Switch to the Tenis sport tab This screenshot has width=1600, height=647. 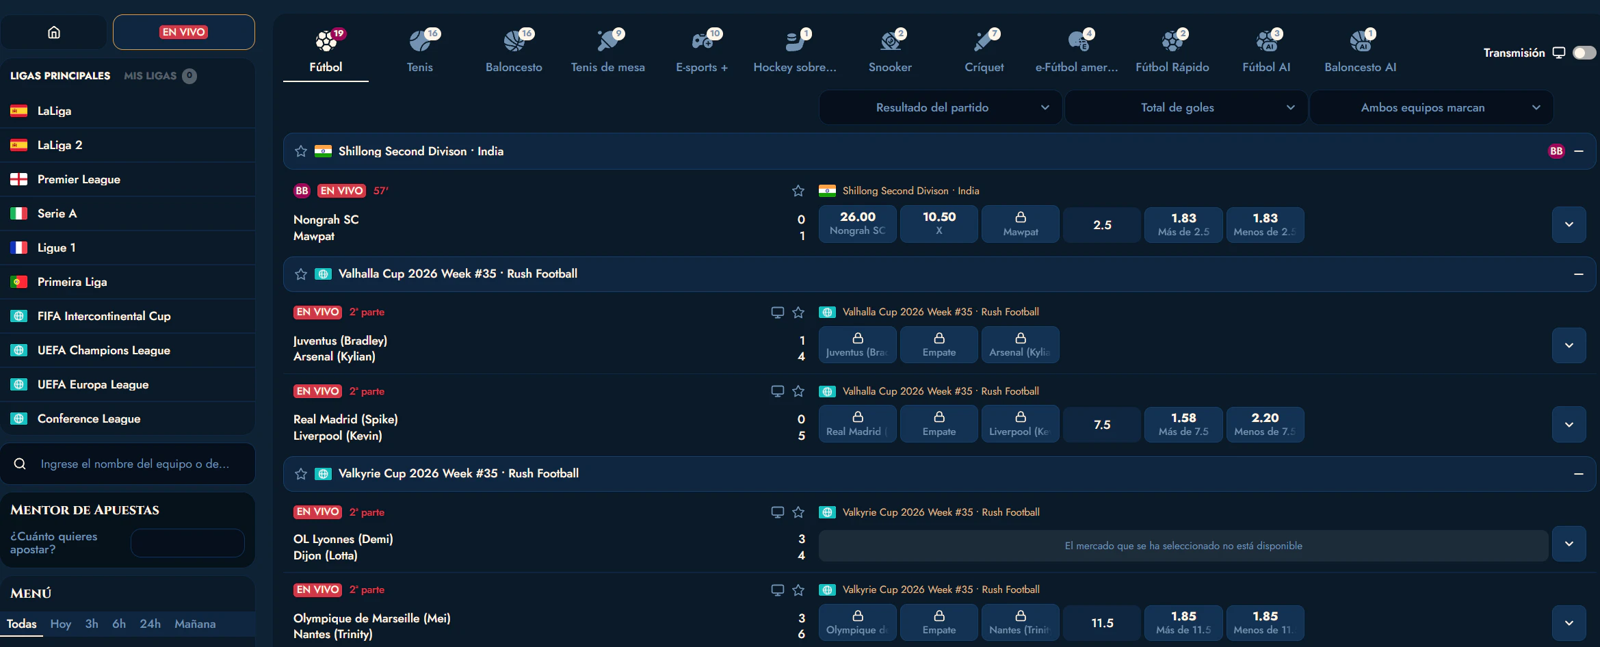click(419, 51)
